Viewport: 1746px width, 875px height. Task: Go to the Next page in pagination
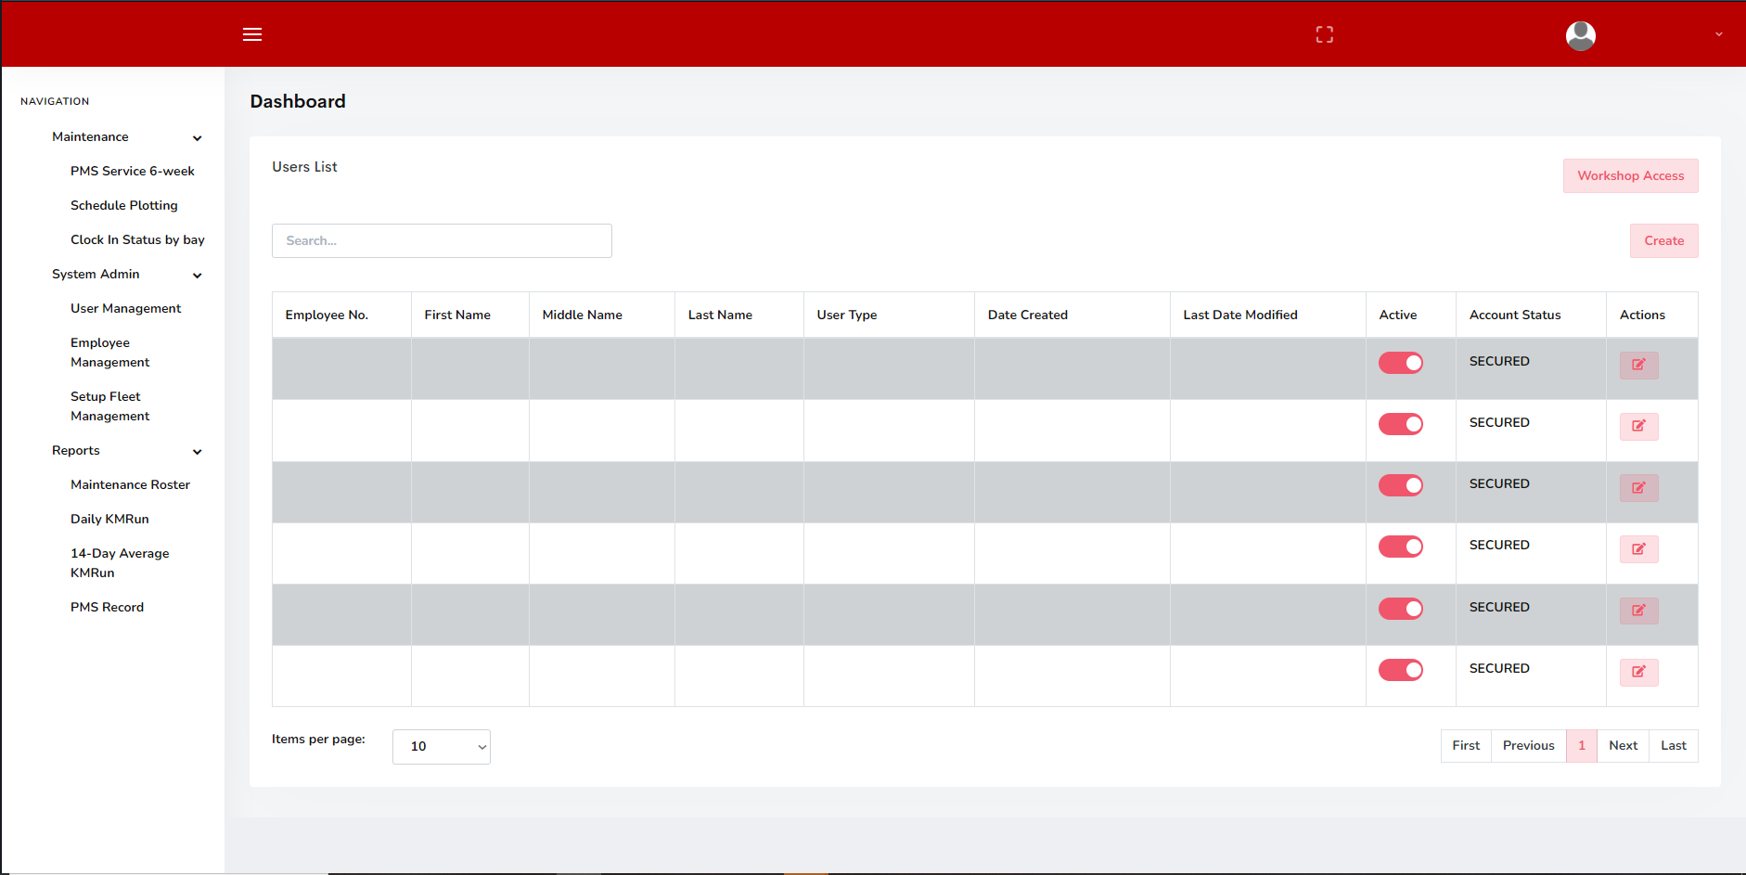(1623, 746)
